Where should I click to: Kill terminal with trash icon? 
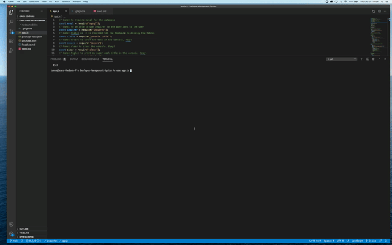pos(373,59)
